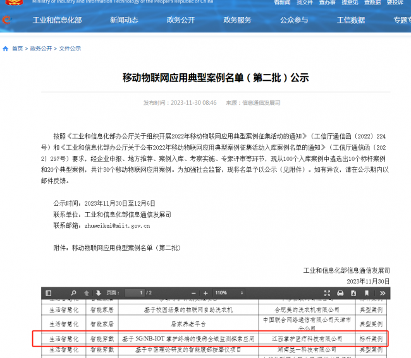This screenshot has height=358, width=411.
Task: Print the PDF attachment
Action: (340, 293)
